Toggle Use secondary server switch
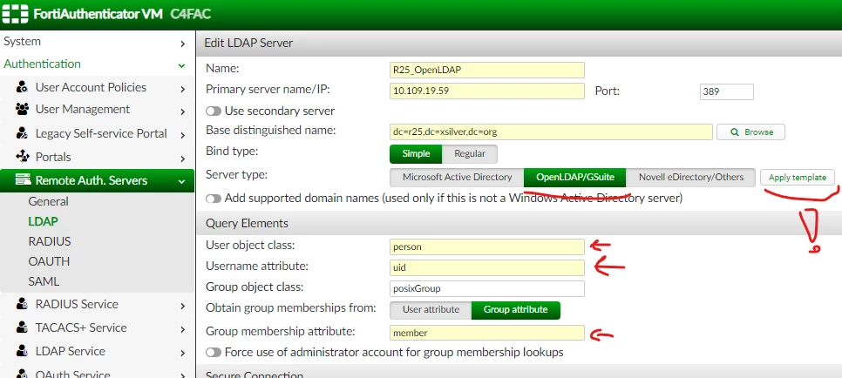Image resolution: width=842 pixels, height=378 pixels. point(214,111)
